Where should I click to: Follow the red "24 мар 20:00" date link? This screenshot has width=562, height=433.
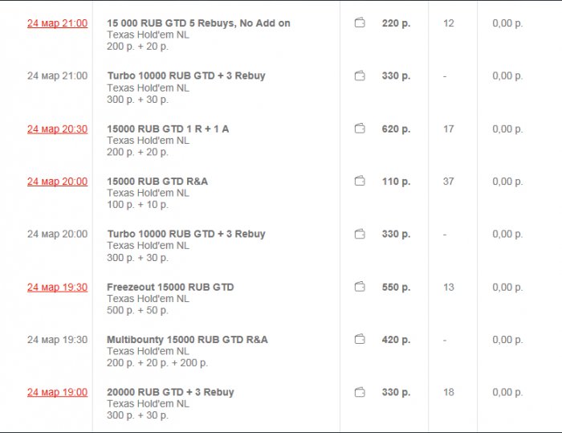pos(57,182)
